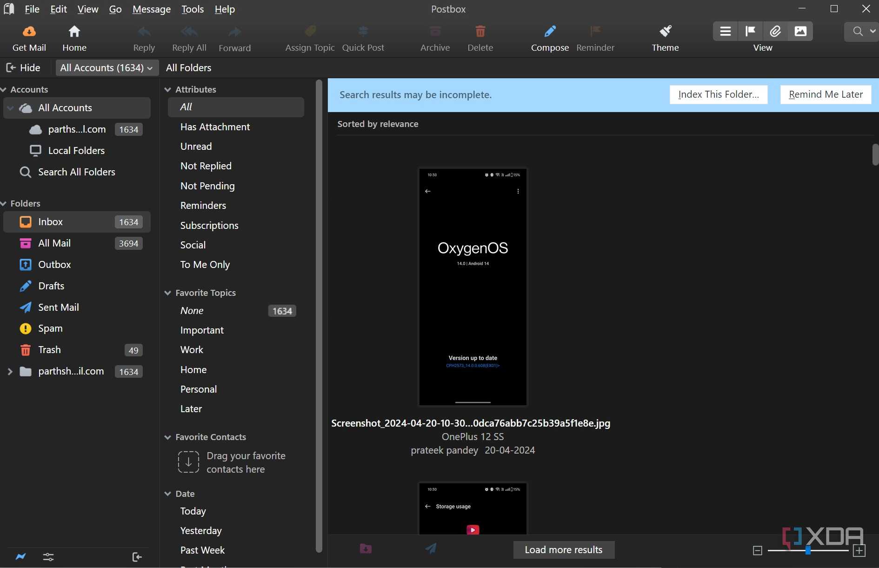The image size is (879, 568).
Task: Click the zoom slider handle for thumbnails
Action: 808,550
